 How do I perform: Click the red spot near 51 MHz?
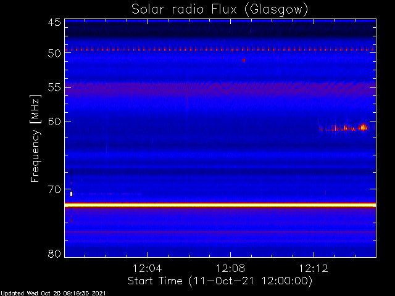[244, 60]
